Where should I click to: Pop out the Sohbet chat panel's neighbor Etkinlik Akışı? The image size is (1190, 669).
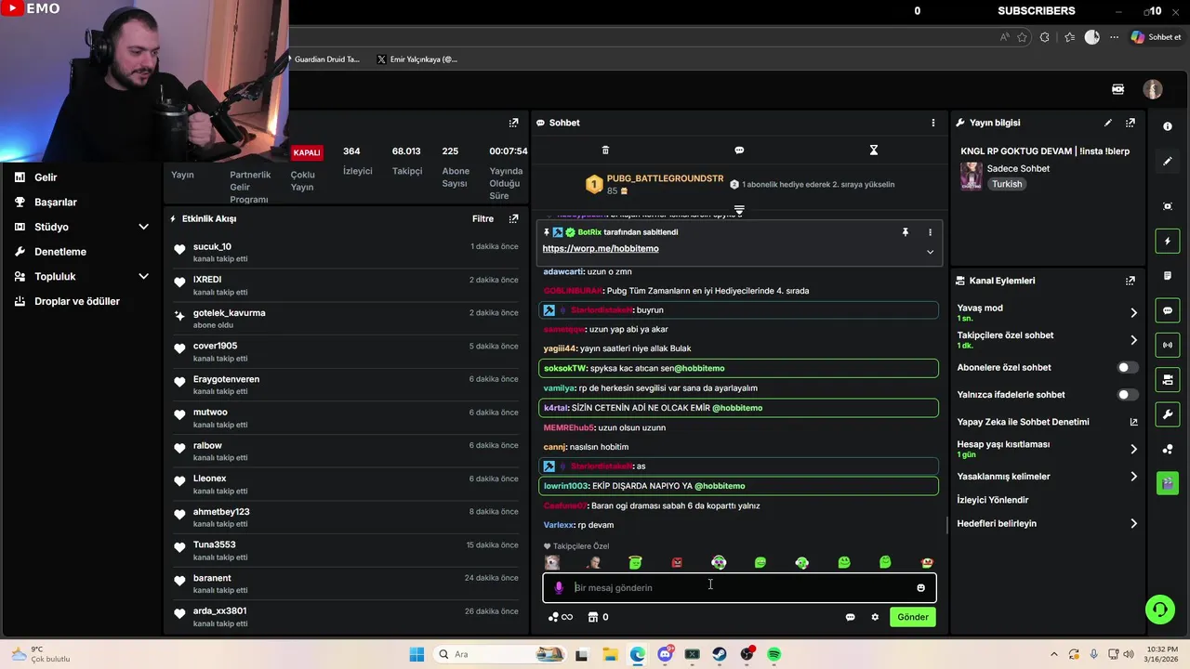[x=513, y=218]
